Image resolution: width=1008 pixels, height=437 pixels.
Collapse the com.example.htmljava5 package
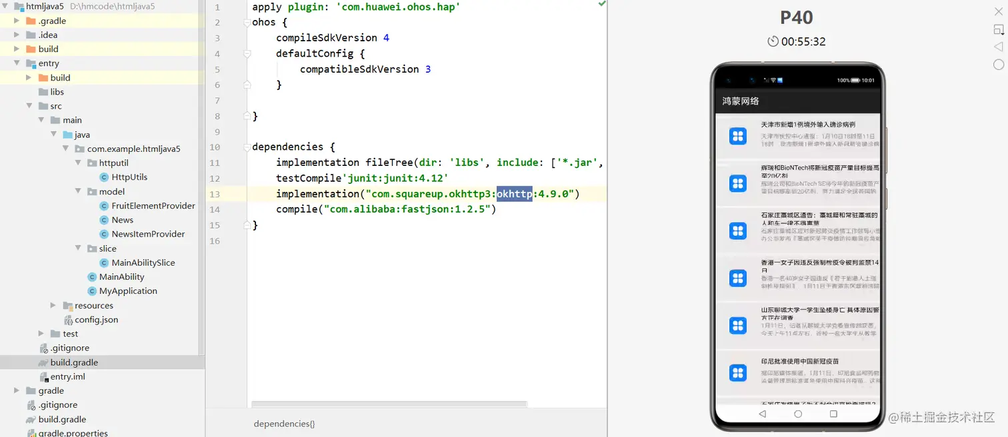tap(66, 149)
